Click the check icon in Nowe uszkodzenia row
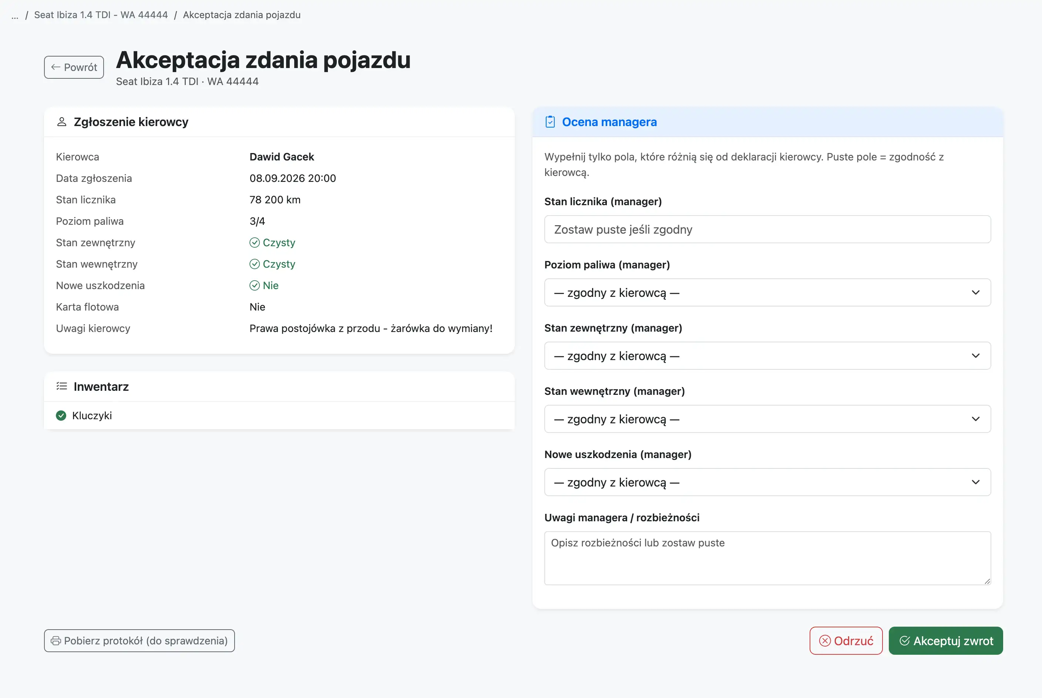 click(254, 285)
